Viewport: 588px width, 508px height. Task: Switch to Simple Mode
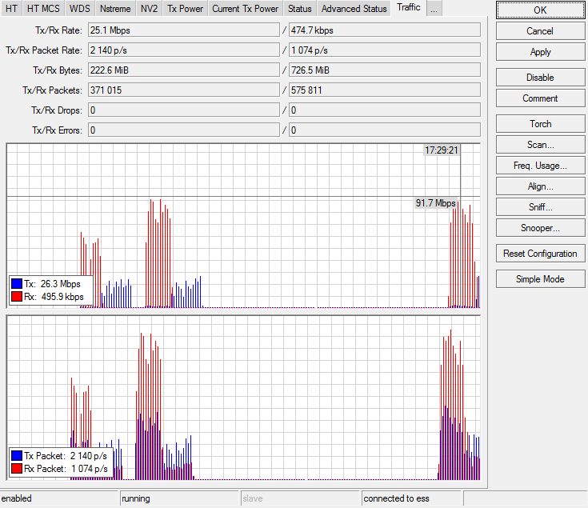[540, 279]
